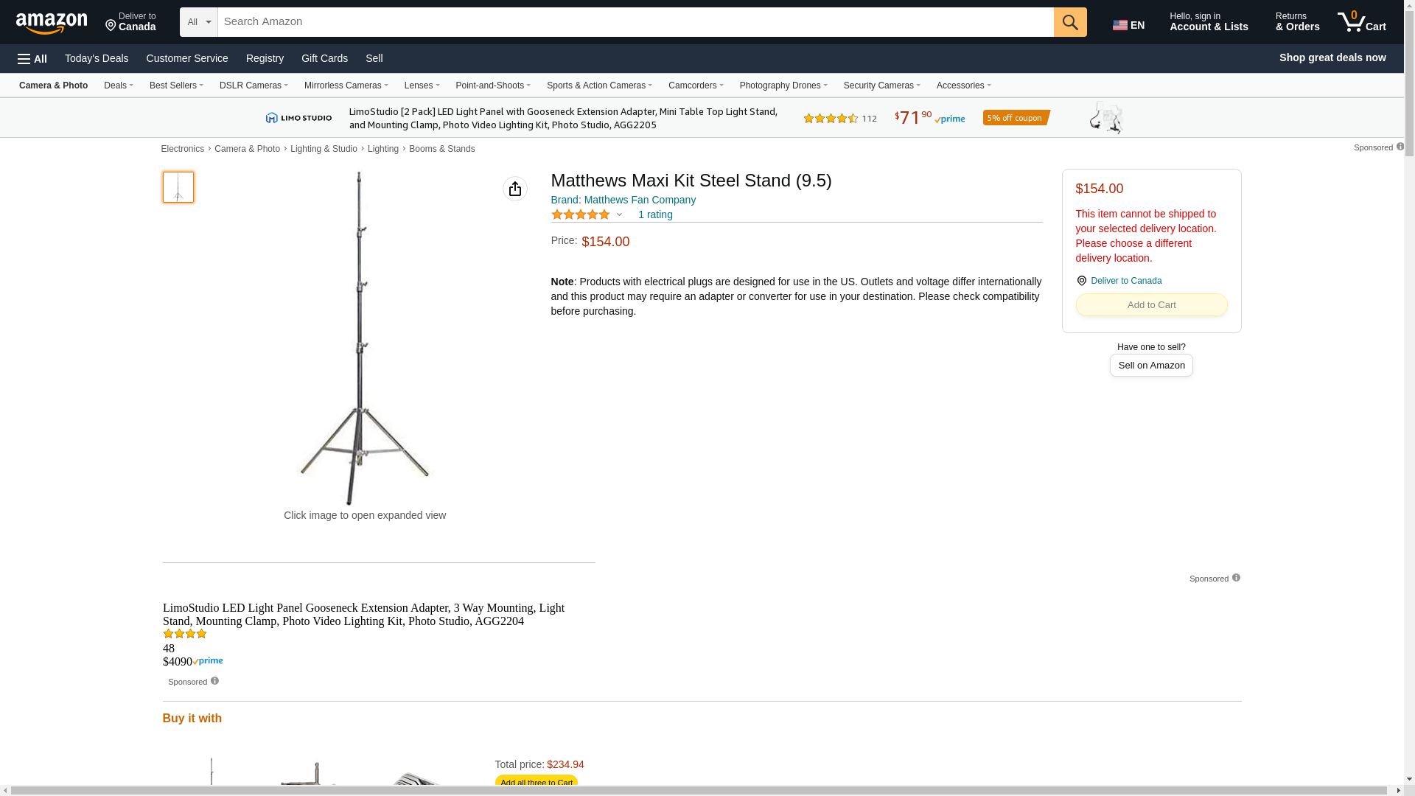This screenshot has height=796, width=1415.
Task: Select the light stand product thumbnail
Action: [178, 187]
